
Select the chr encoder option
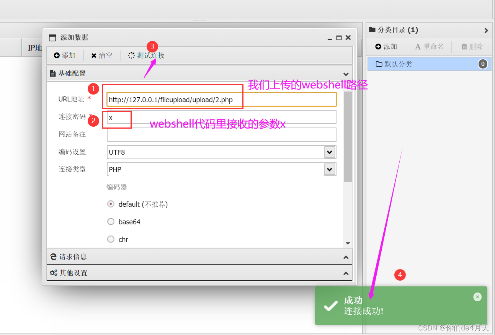(x=111, y=239)
